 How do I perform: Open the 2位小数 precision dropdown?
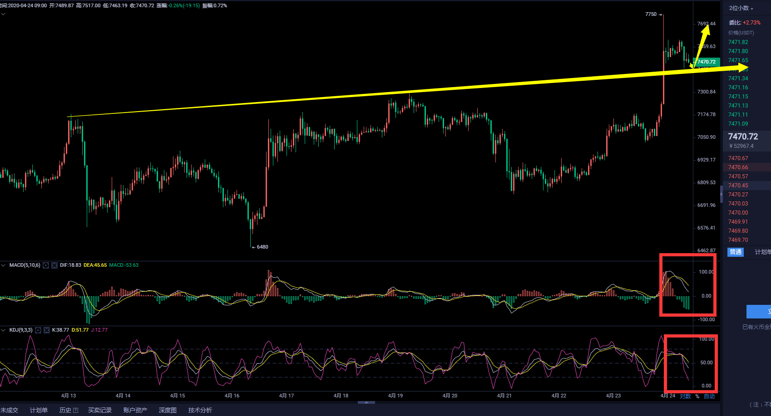(x=741, y=8)
